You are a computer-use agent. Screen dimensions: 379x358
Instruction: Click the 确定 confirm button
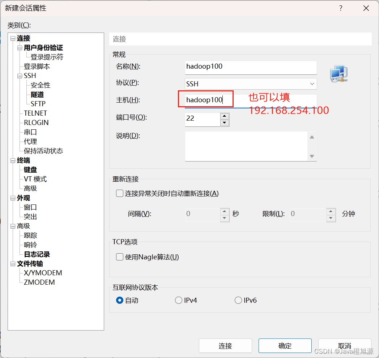[285, 346]
